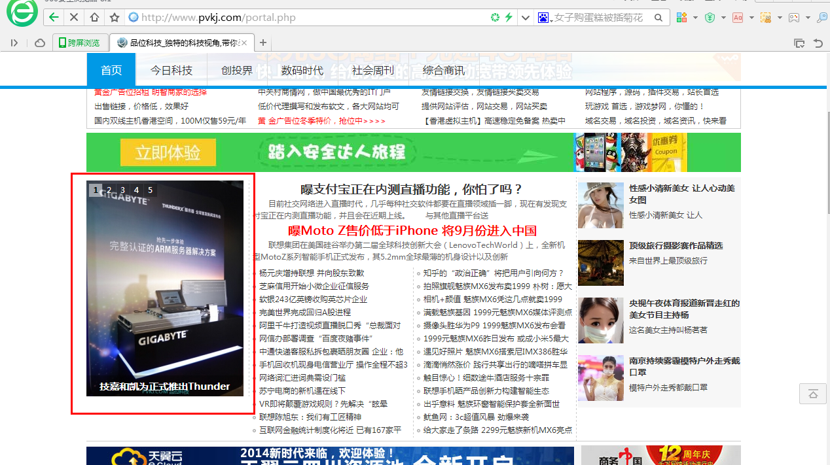This screenshot has width=830, height=465.
Task: Click the GIGABYTE carousel image
Action: tap(165, 288)
